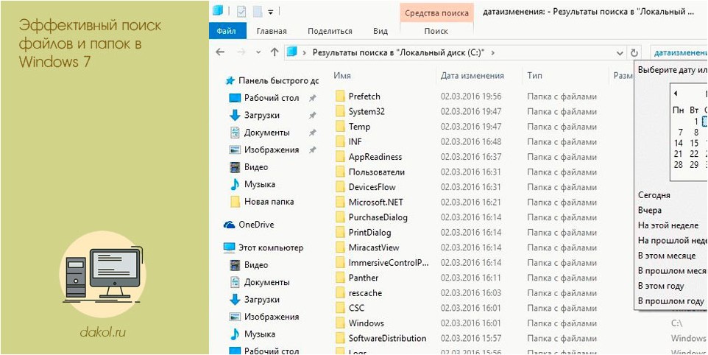Click the new folder icon in title bar

(257, 11)
